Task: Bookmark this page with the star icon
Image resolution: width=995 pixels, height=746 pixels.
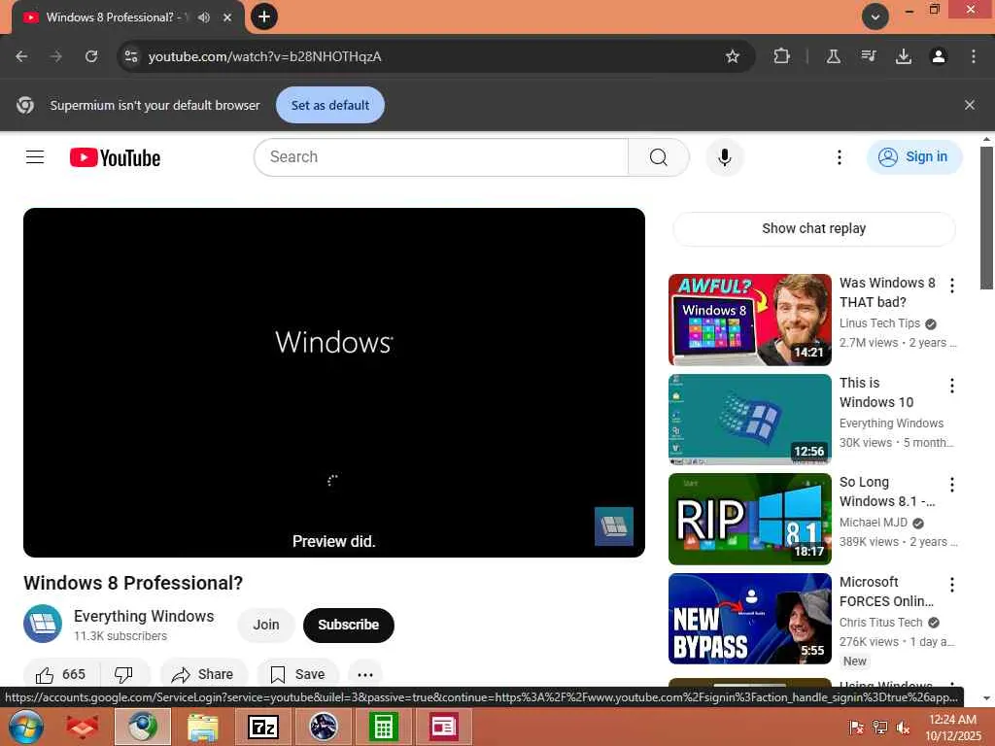Action: [x=733, y=56]
